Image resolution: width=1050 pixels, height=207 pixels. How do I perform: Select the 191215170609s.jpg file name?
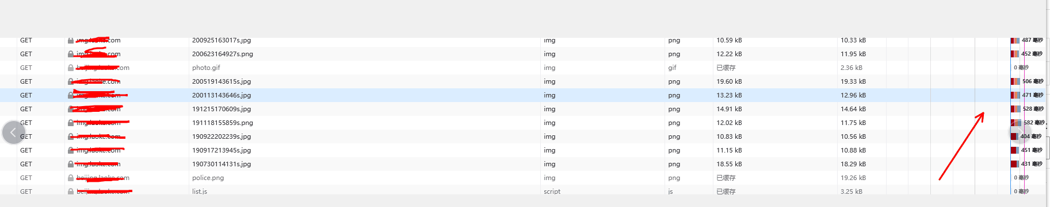pos(222,109)
